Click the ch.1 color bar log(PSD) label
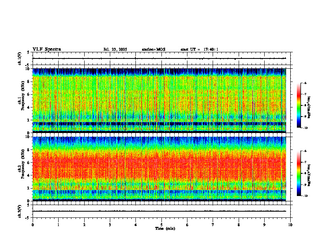Screen dimensions: 327x252 click(309, 107)
